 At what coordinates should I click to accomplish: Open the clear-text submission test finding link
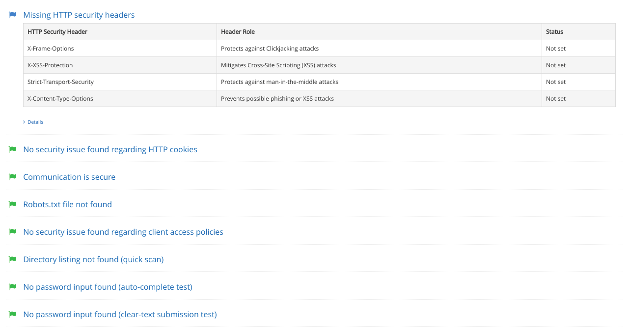120,314
